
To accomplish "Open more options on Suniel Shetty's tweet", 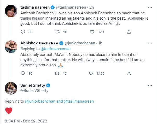I will tap(150, 85).
